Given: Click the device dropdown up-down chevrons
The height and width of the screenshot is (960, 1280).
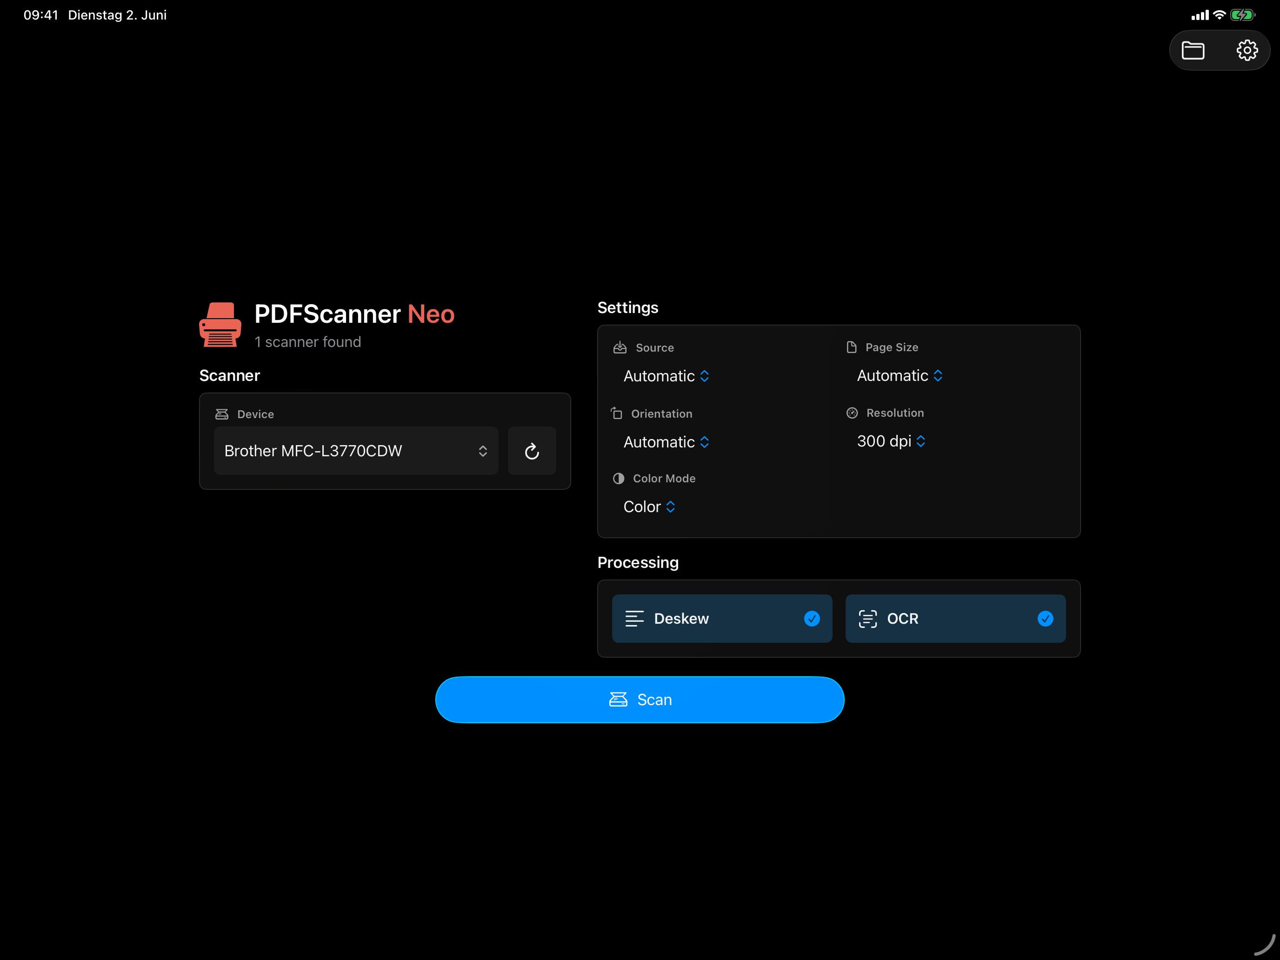Looking at the screenshot, I should point(483,451).
